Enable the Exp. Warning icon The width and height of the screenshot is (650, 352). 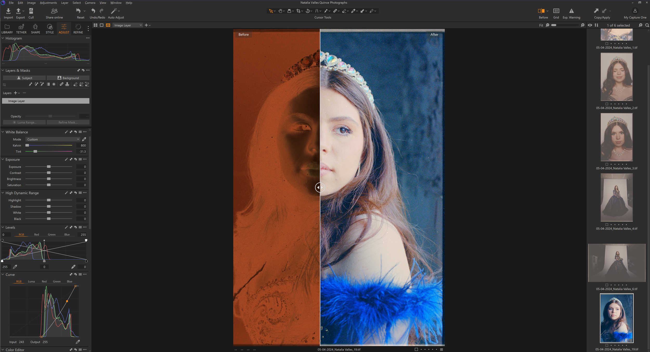(571, 11)
